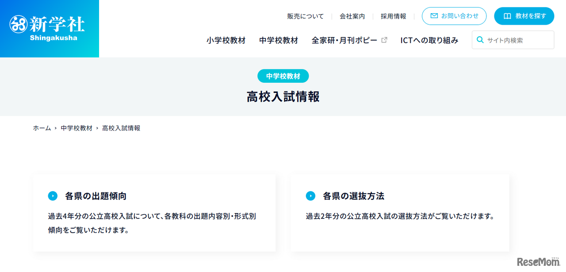Viewport: 566px width, 272px height.
Task: Open the 小学校教材 menu
Action: pyautogui.click(x=226, y=40)
